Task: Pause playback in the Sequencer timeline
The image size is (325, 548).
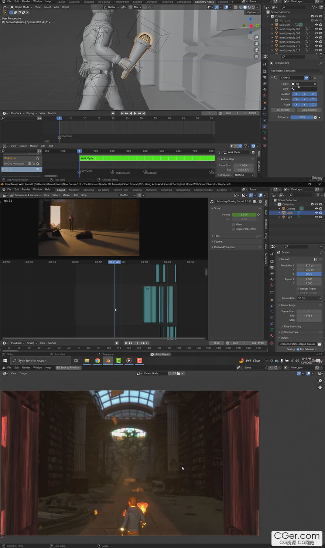Action: pos(136,343)
